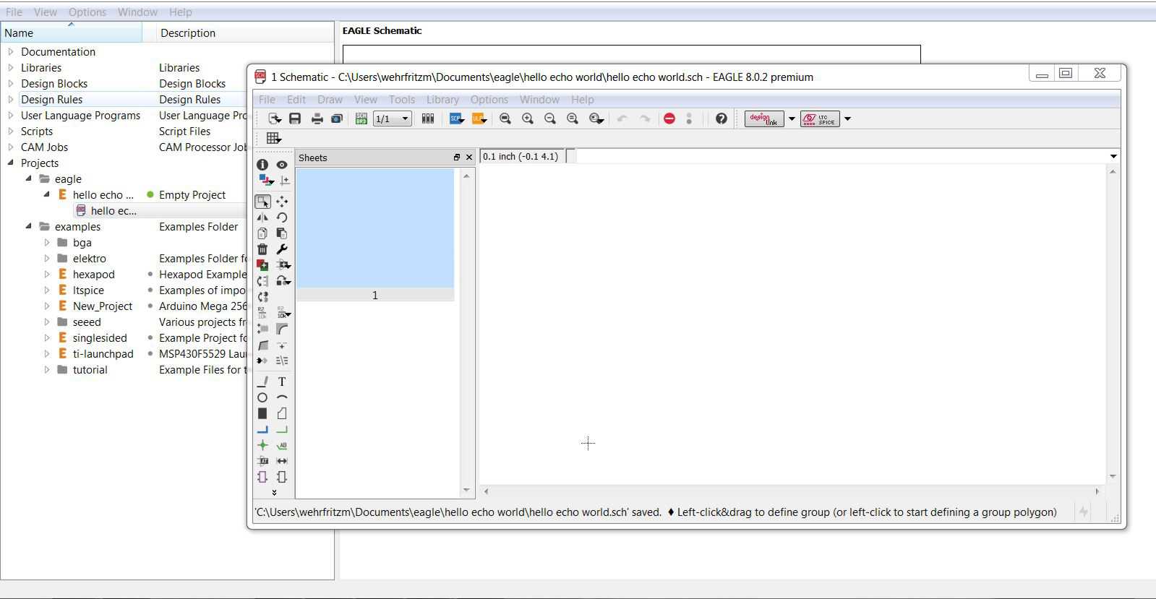Expand the tutorial folder node
Viewport: 1156px width, 599px height.
coord(47,369)
